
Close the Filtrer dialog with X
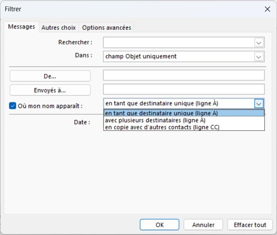pos(267,9)
